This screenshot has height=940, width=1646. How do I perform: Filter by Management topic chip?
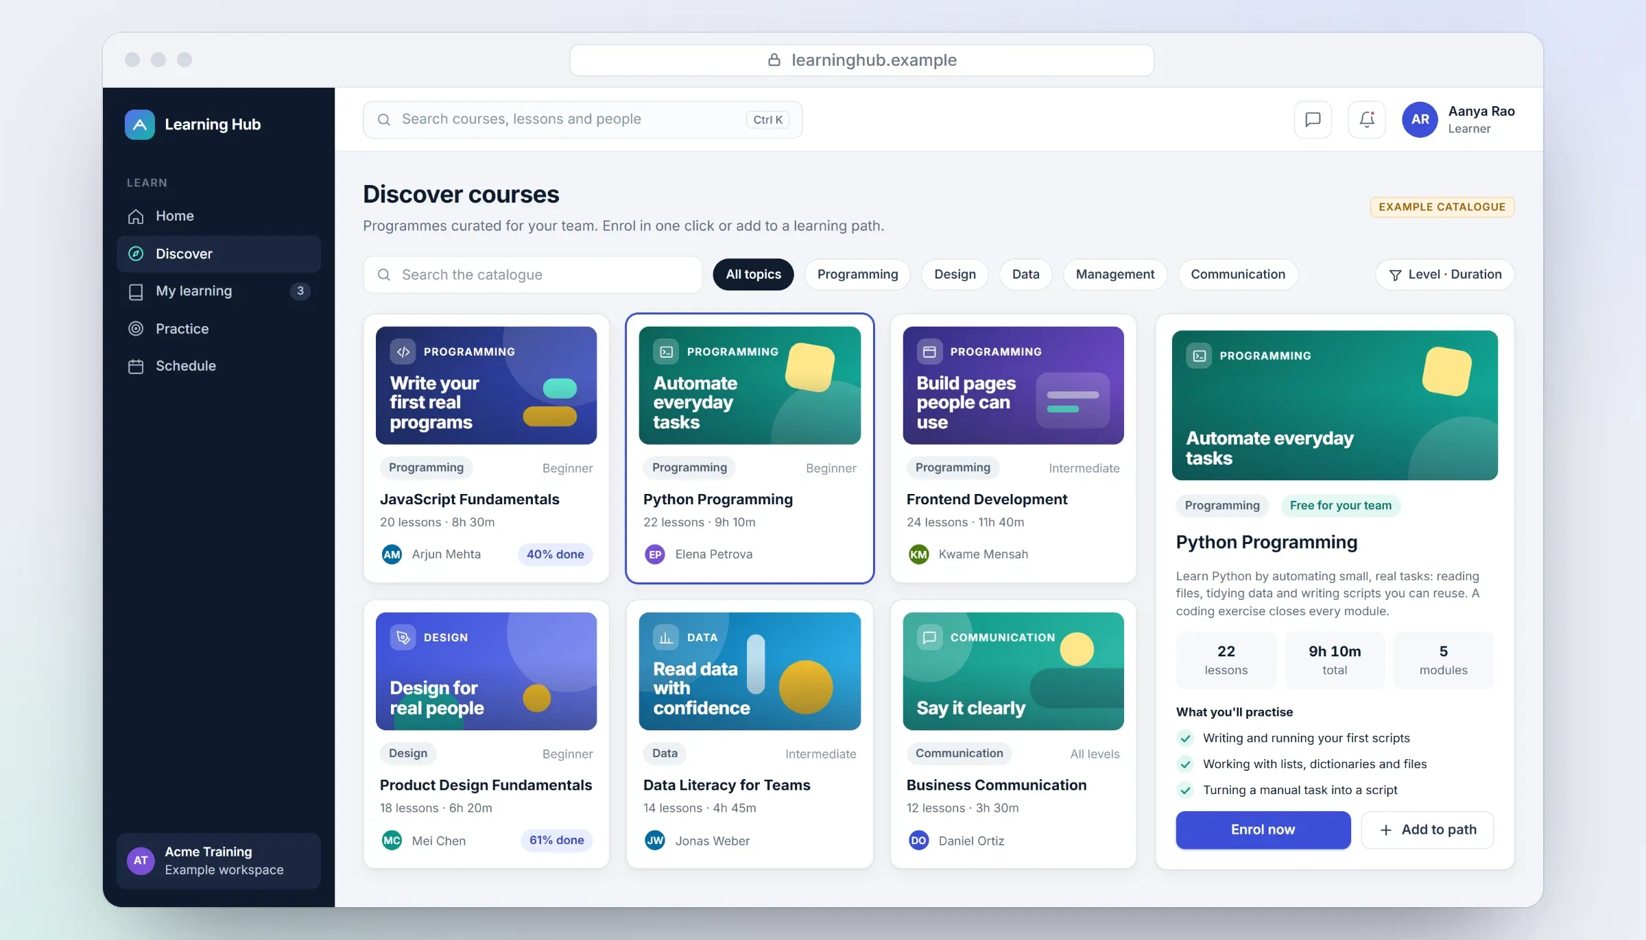pos(1115,275)
